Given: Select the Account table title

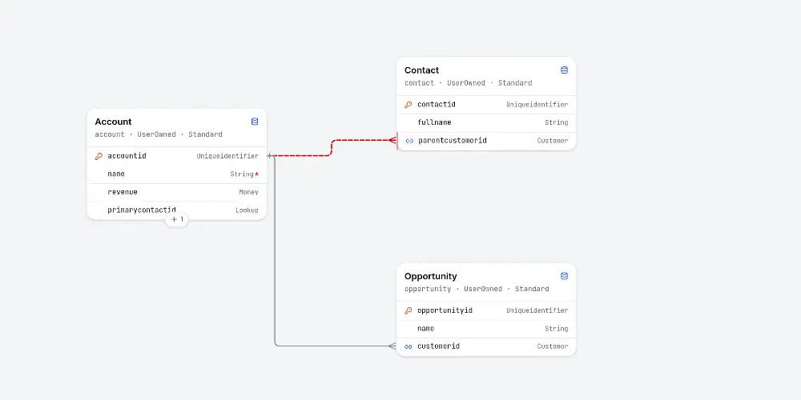Looking at the screenshot, I should point(113,122).
